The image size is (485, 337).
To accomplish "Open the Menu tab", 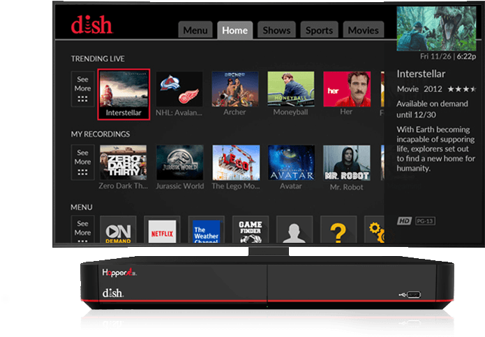I will [x=195, y=30].
